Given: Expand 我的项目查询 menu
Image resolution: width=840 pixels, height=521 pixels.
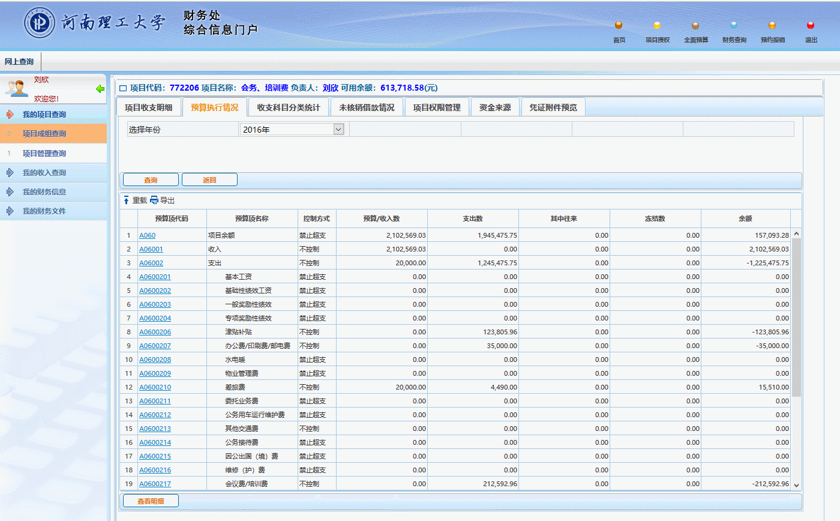Looking at the screenshot, I should pos(53,114).
